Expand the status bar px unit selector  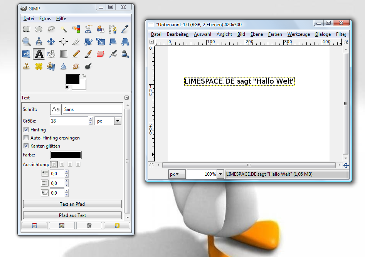pos(177,174)
